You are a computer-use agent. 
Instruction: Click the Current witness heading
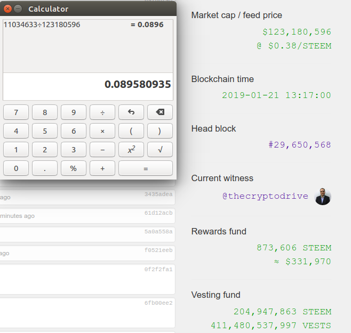click(222, 178)
